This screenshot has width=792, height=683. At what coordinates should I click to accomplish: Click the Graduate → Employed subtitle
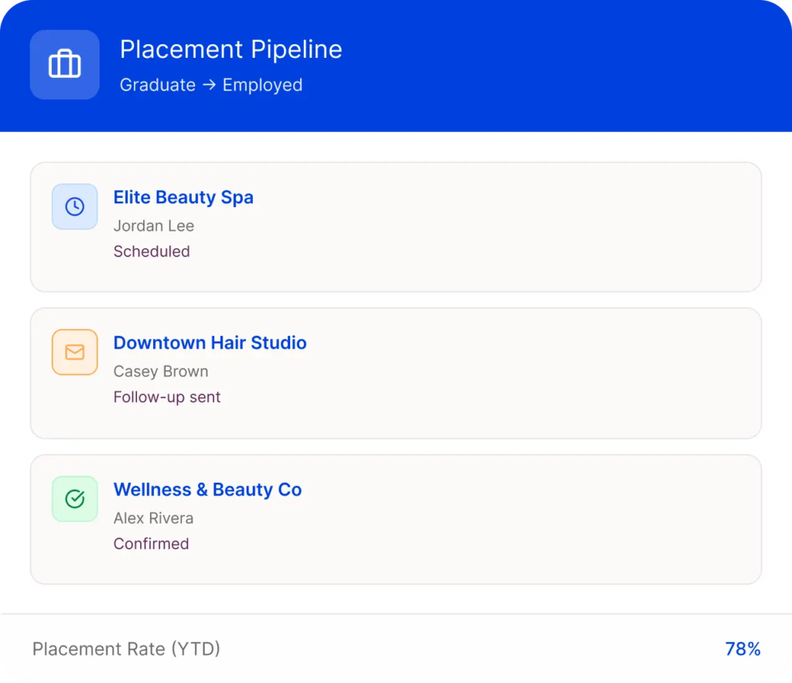pyautogui.click(x=210, y=85)
